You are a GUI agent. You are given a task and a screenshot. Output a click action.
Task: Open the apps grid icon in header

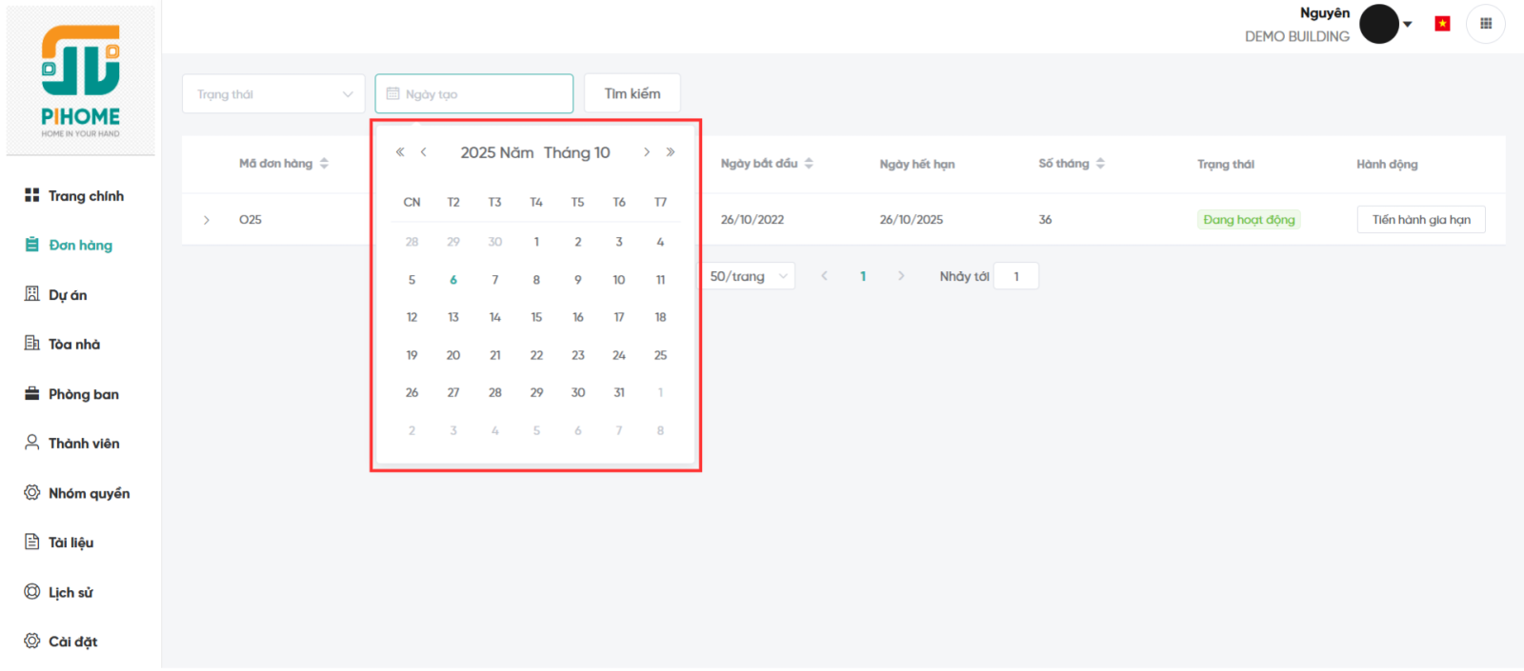1485,24
